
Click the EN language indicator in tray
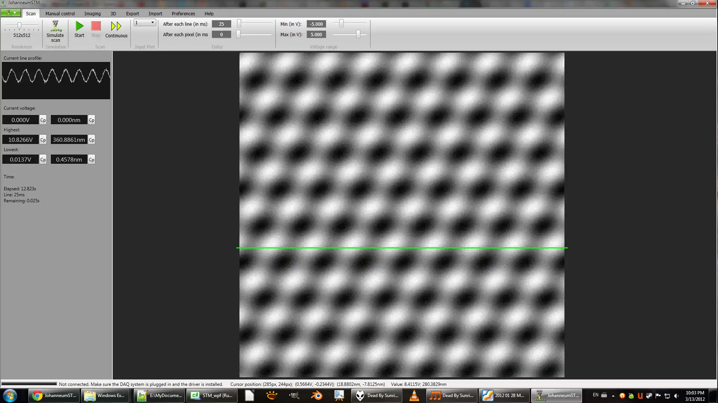click(595, 395)
